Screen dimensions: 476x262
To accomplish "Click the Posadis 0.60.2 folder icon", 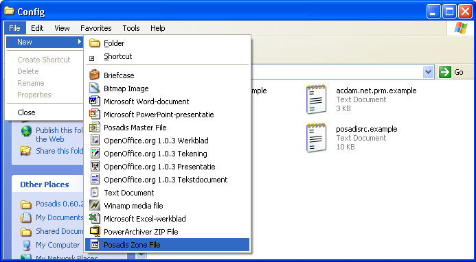I will click(x=26, y=204).
